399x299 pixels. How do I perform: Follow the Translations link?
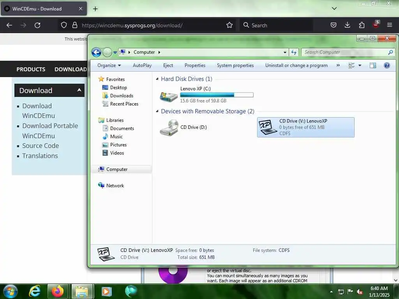tap(40, 156)
